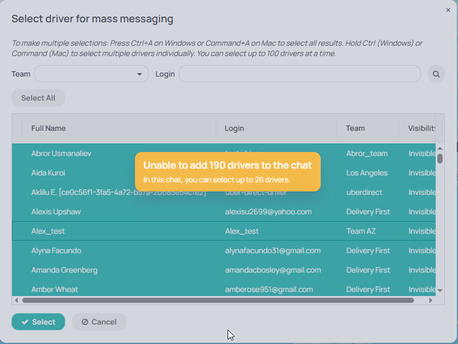This screenshot has width=458, height=344.
Task: Select the Aida Kuroi row
Action: pyautogui.click(x=224, y=173)
